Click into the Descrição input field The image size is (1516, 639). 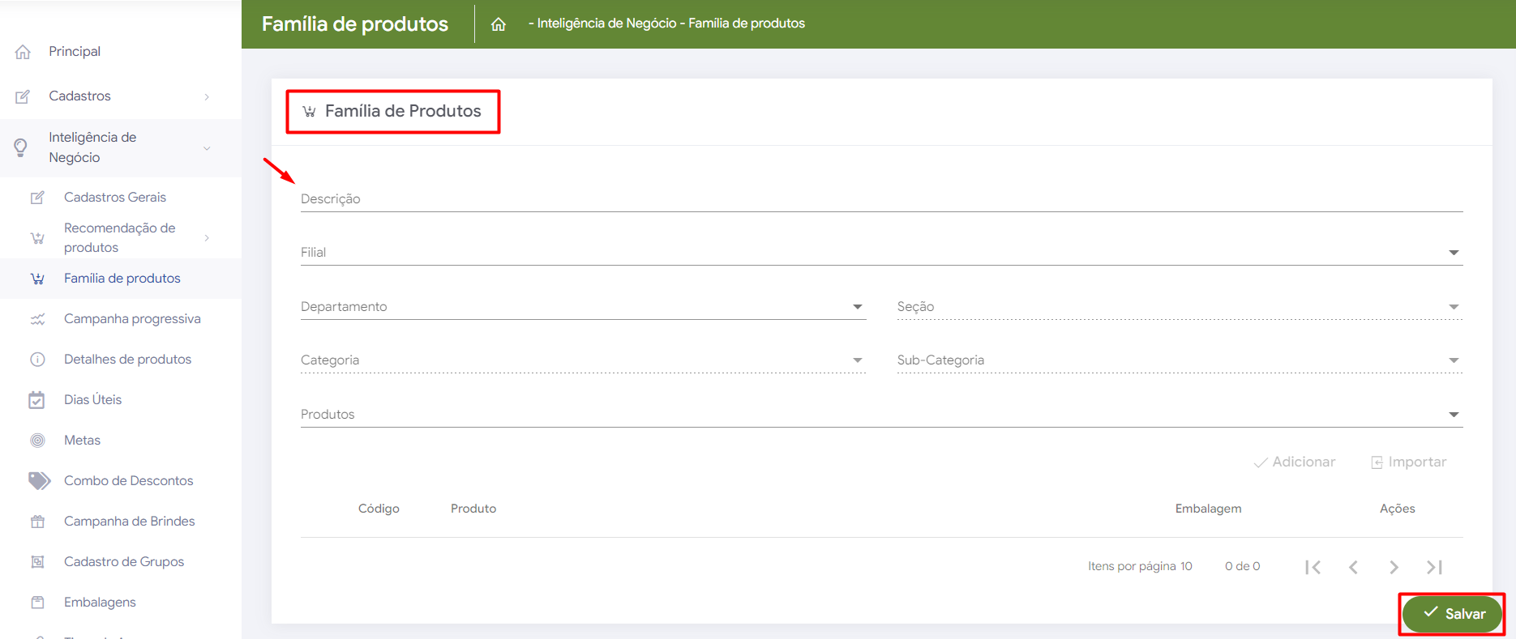click(880, 199)
